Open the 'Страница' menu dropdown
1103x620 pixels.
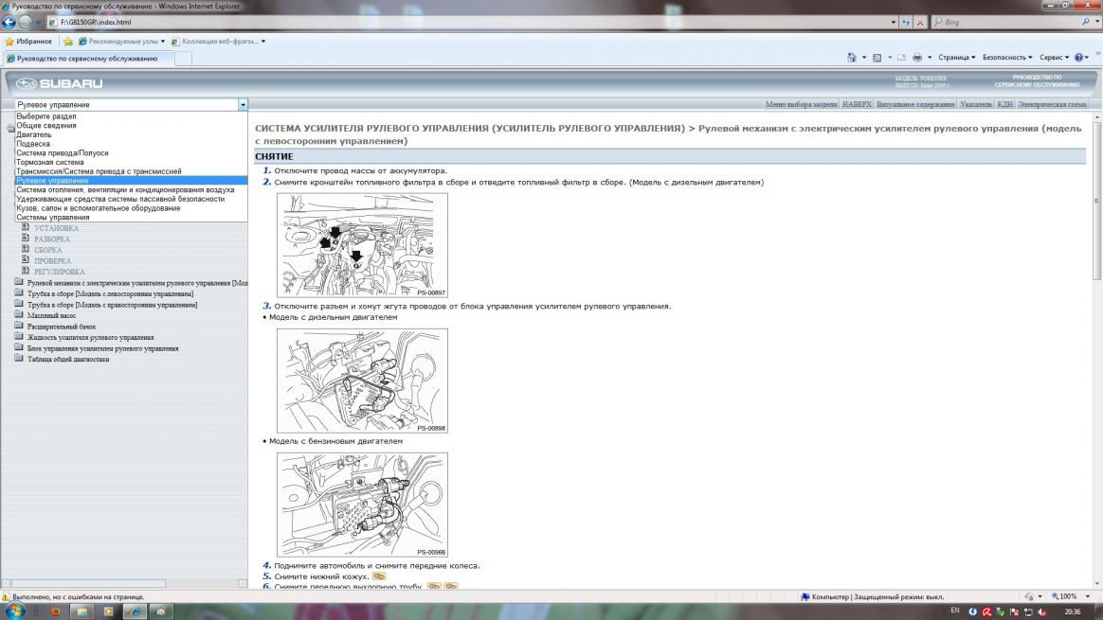tap(957, 58)
